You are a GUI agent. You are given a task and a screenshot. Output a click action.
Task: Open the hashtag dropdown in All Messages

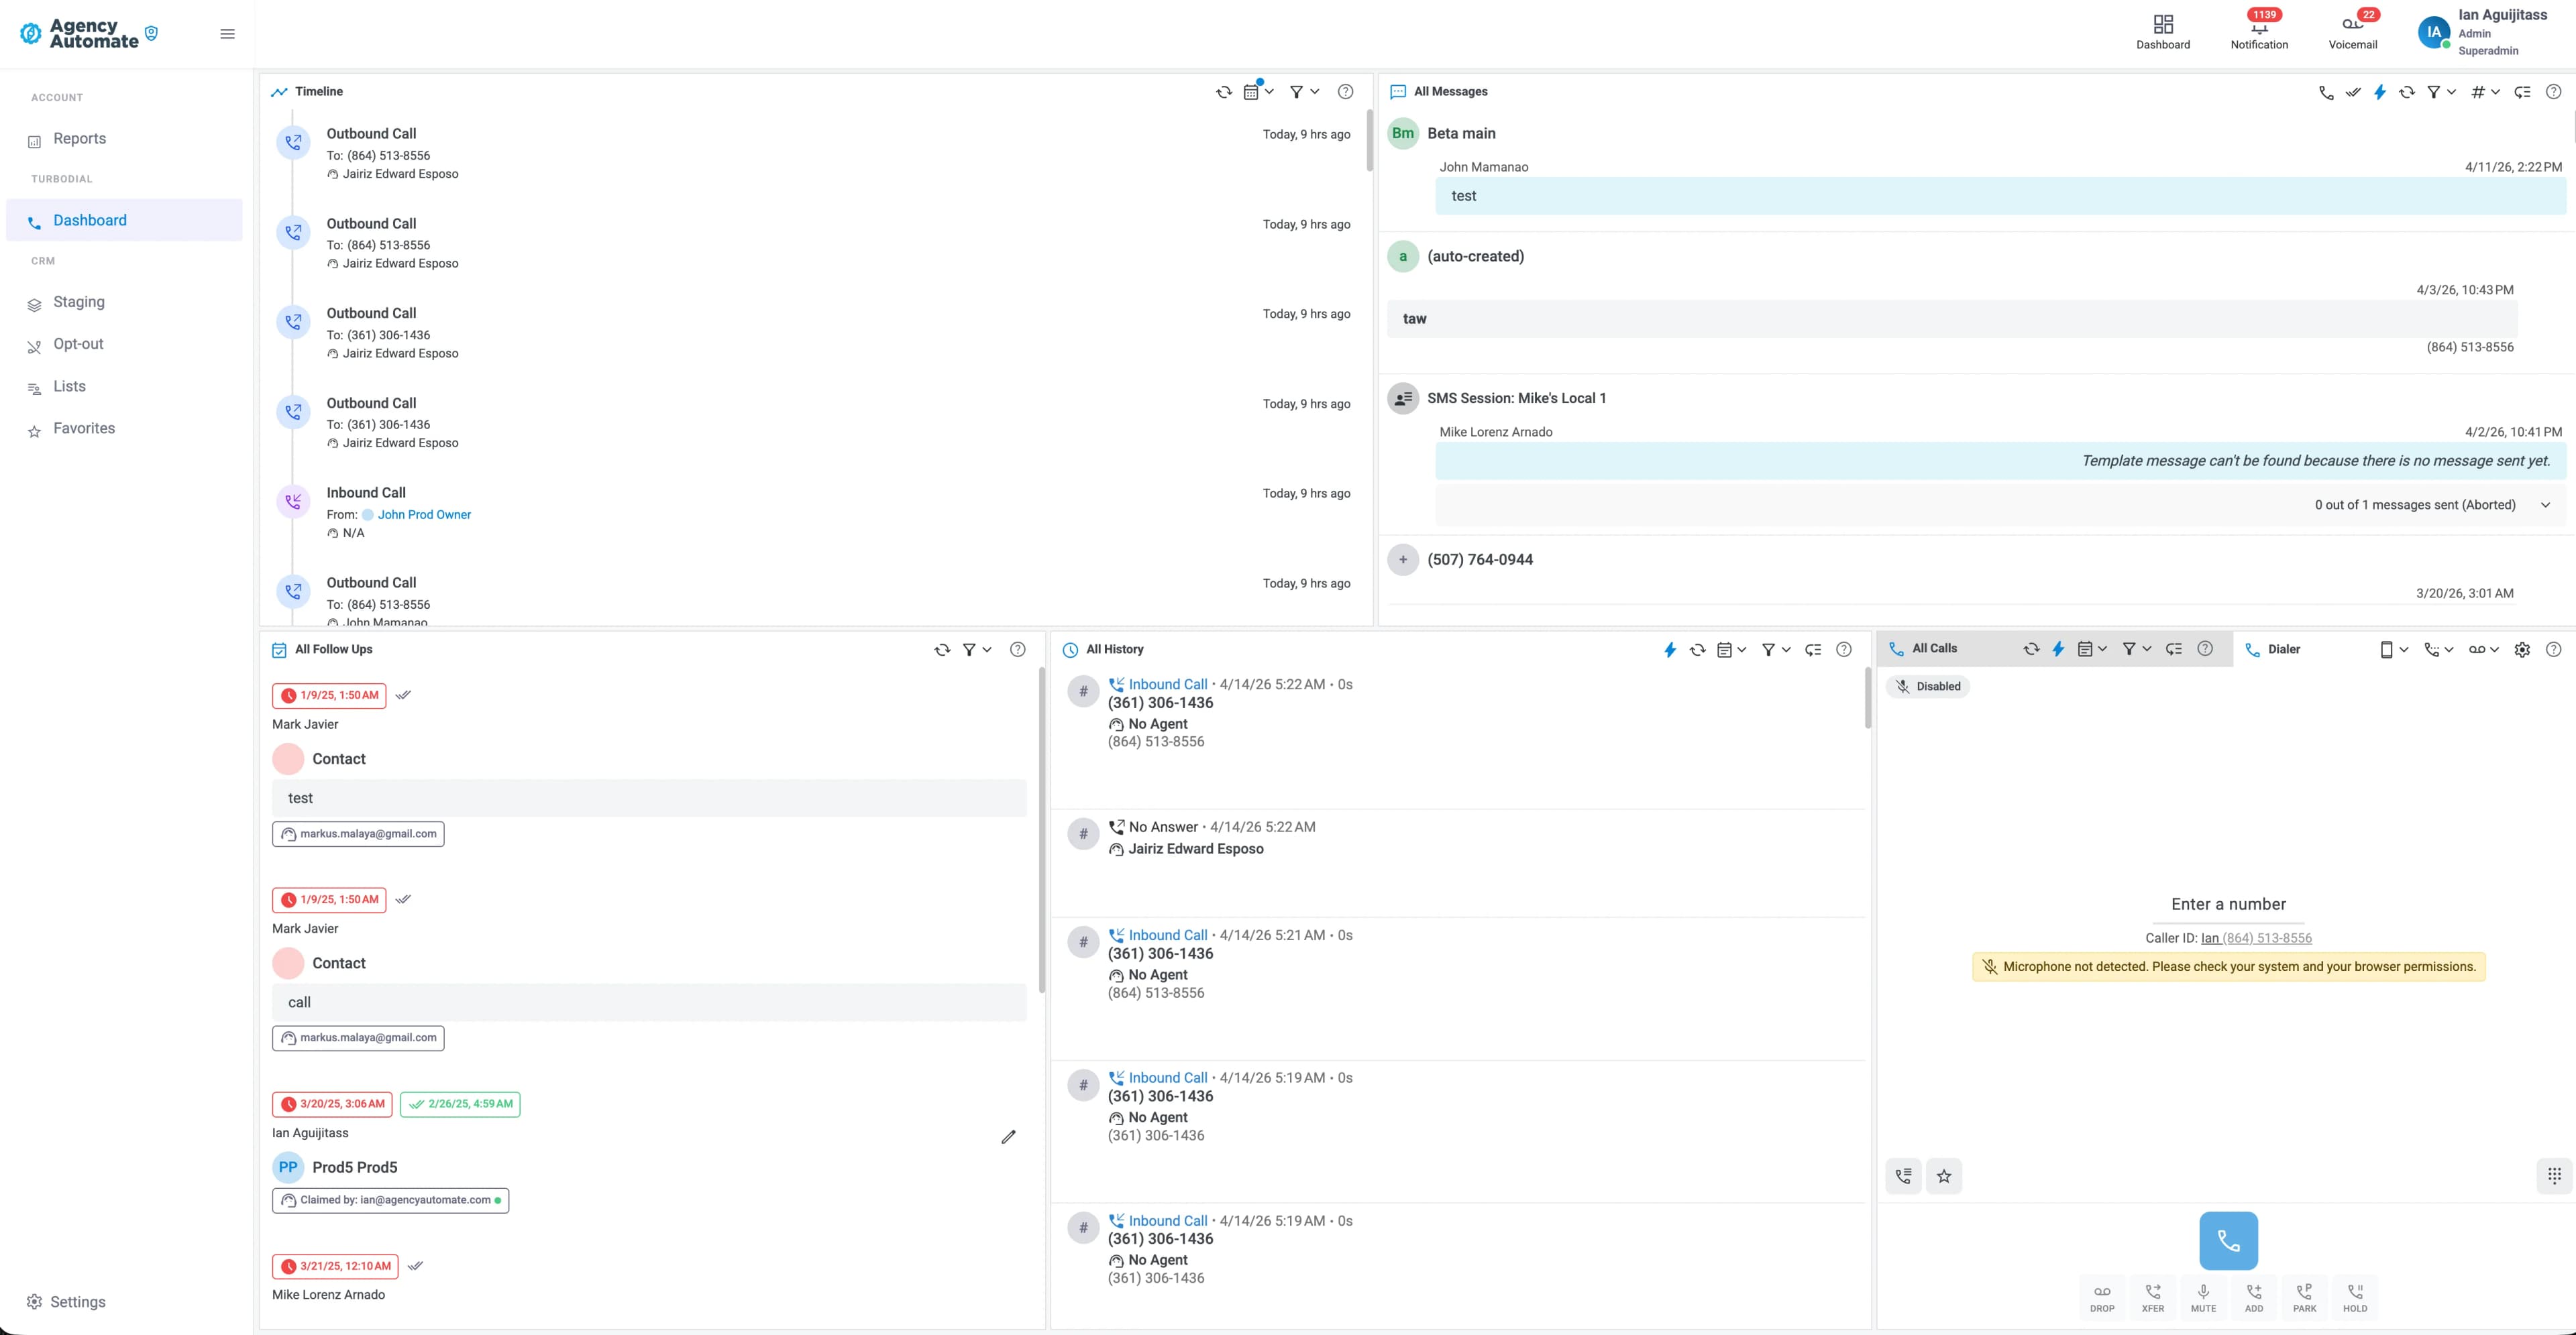click(x=2485, y=92)
